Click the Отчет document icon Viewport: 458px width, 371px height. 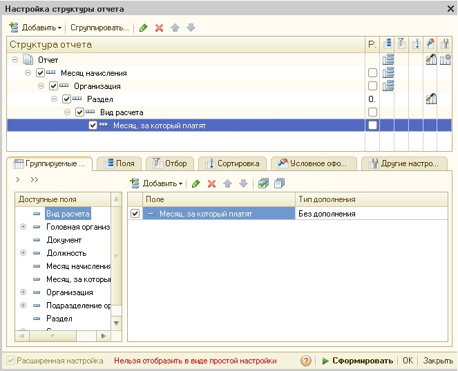[28, 59]
